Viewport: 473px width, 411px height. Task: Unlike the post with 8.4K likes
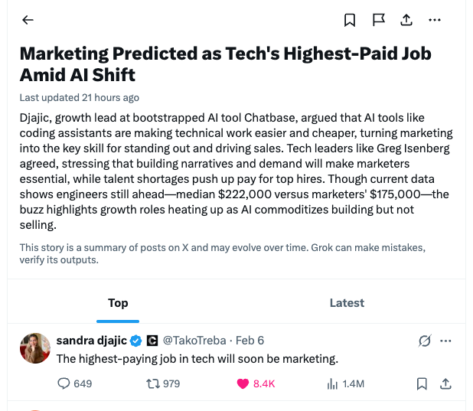255,383
